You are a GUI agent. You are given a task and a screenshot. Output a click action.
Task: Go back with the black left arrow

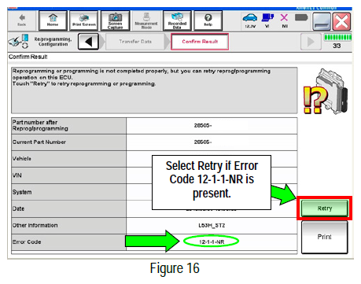coord(88,42)
